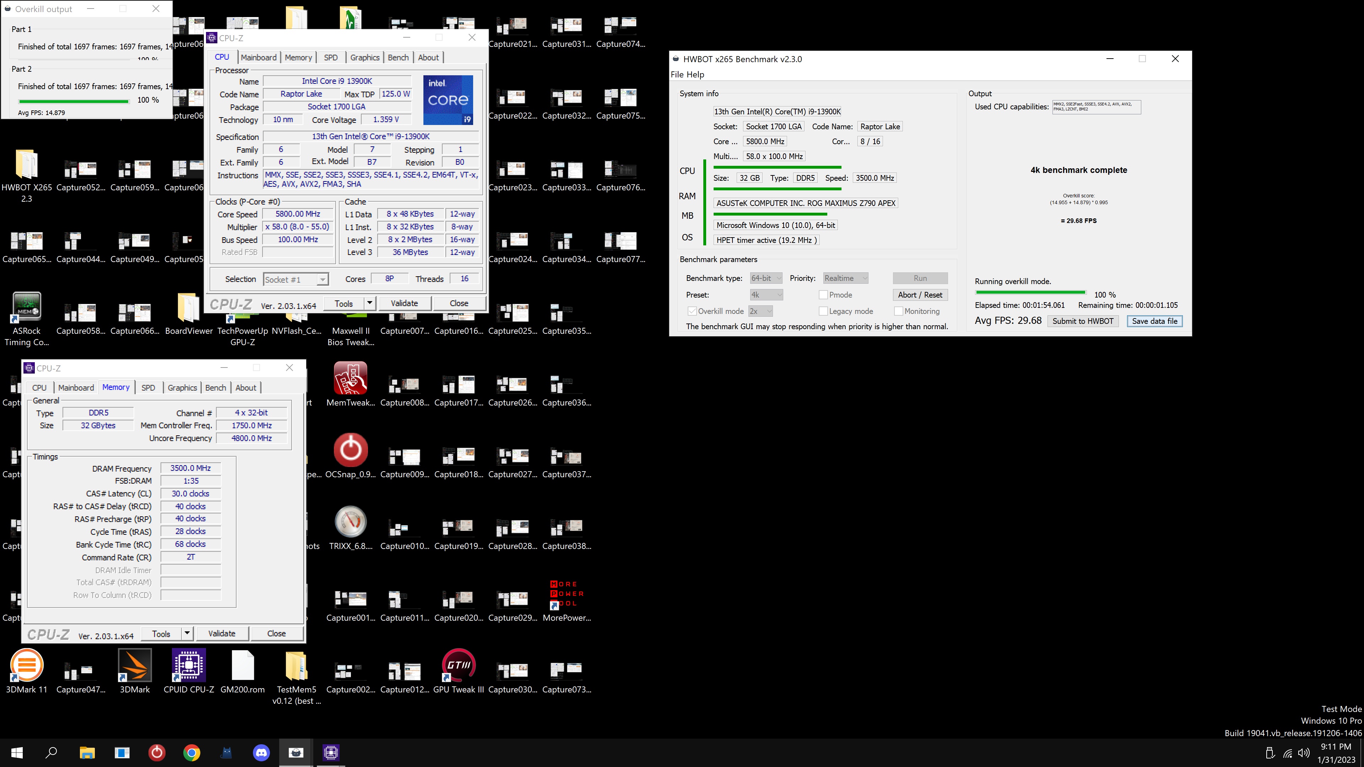Open the network icon in system tray
Image resolution: width=1364 pixels, height=767 pixels.
pos(1288,753)
